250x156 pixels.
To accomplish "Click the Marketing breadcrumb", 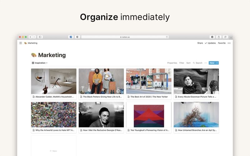I will pyautogui.click(x=32, y=43).
